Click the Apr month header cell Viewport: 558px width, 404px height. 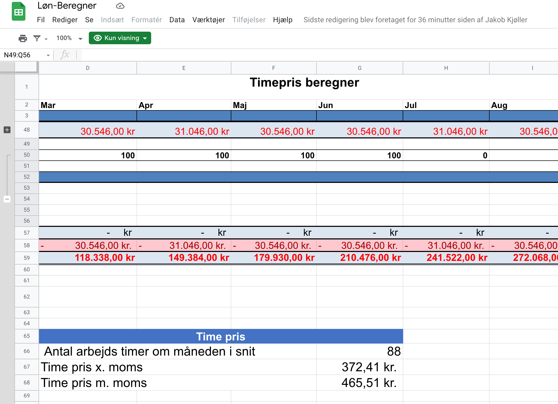[x=184, y=105]
